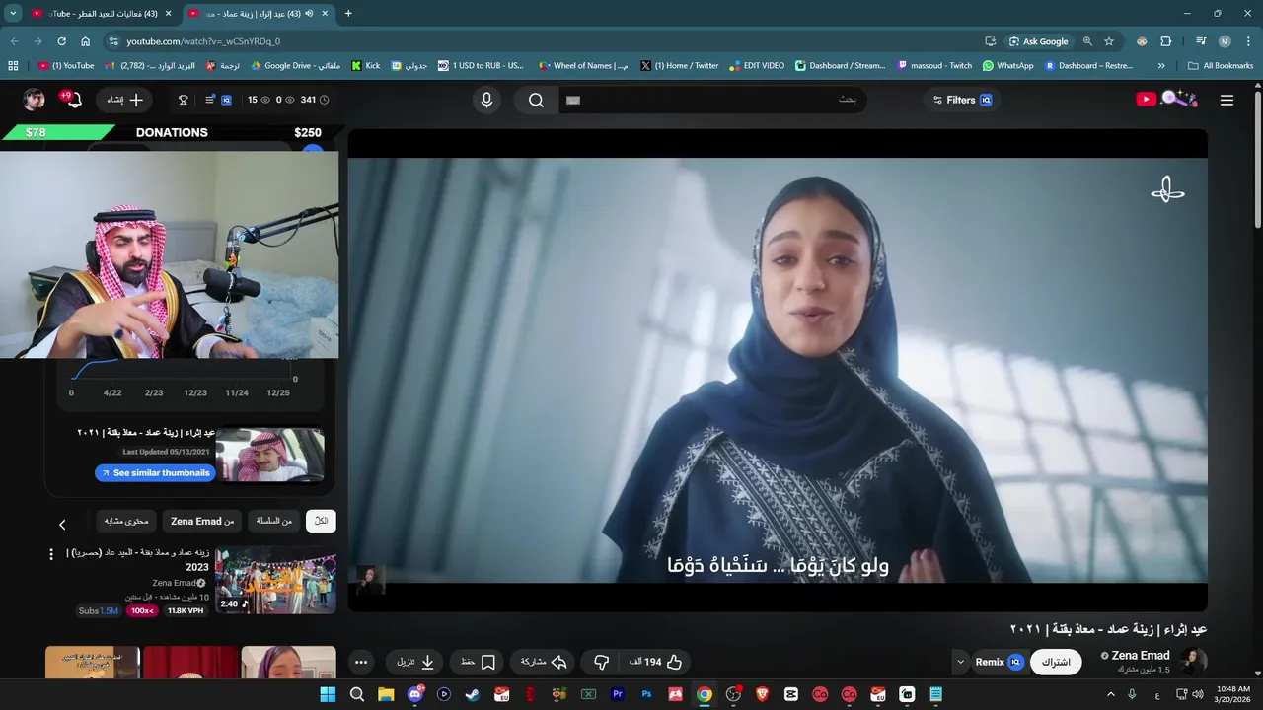
Task: Click the إنشاء create button
Action: pos(124,100)
